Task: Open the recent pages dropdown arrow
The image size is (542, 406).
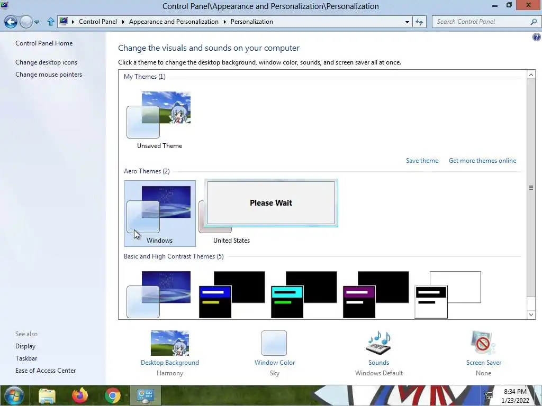Action: pyautogui.click(x=37, y=22)
